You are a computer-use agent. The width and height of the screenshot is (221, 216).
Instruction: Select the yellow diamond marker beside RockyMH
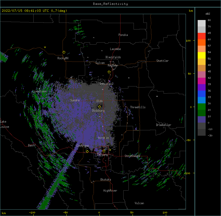click(64, 52)
